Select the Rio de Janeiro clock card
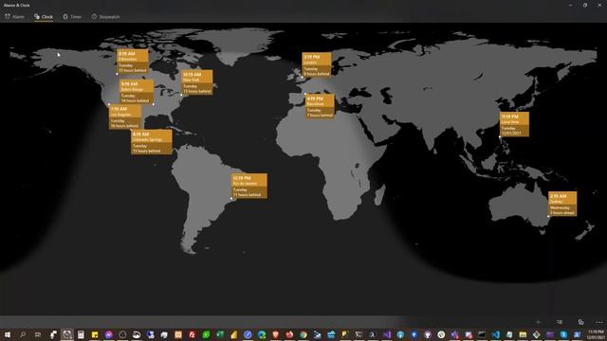Image resolution: width=607 pixels, height=341 pixels. coord(249,186)
